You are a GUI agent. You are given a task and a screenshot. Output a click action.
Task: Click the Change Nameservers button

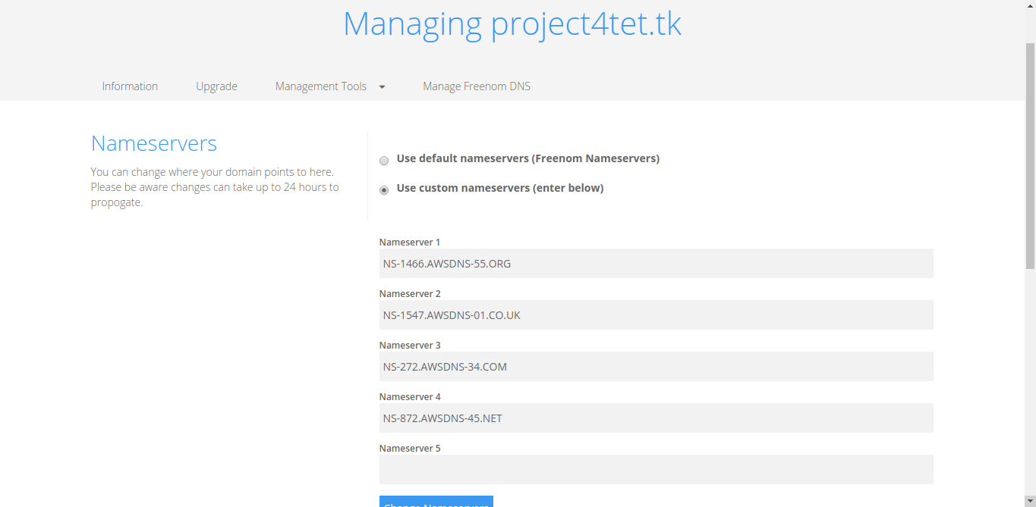(436, 502)
